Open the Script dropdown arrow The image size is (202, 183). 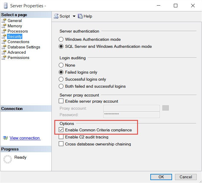click(x=74, y=16)
